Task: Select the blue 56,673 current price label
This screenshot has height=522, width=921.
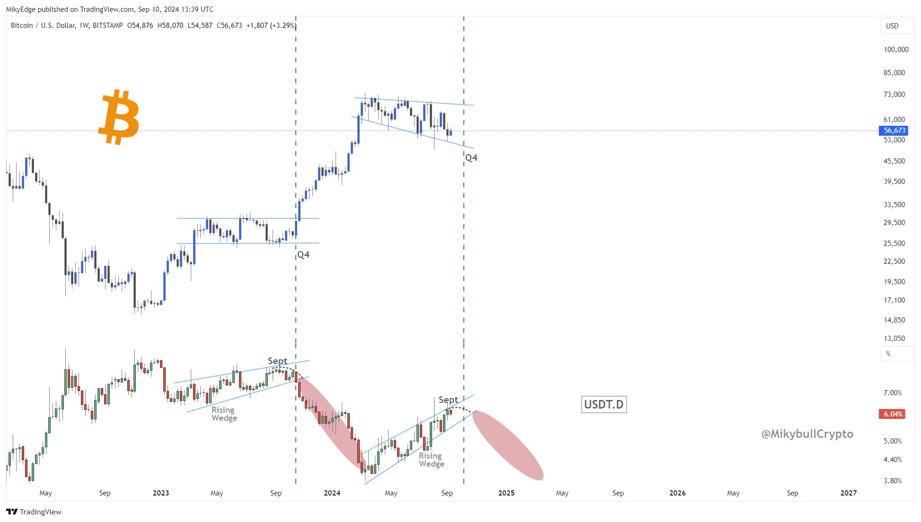Action: coord(894,130)
